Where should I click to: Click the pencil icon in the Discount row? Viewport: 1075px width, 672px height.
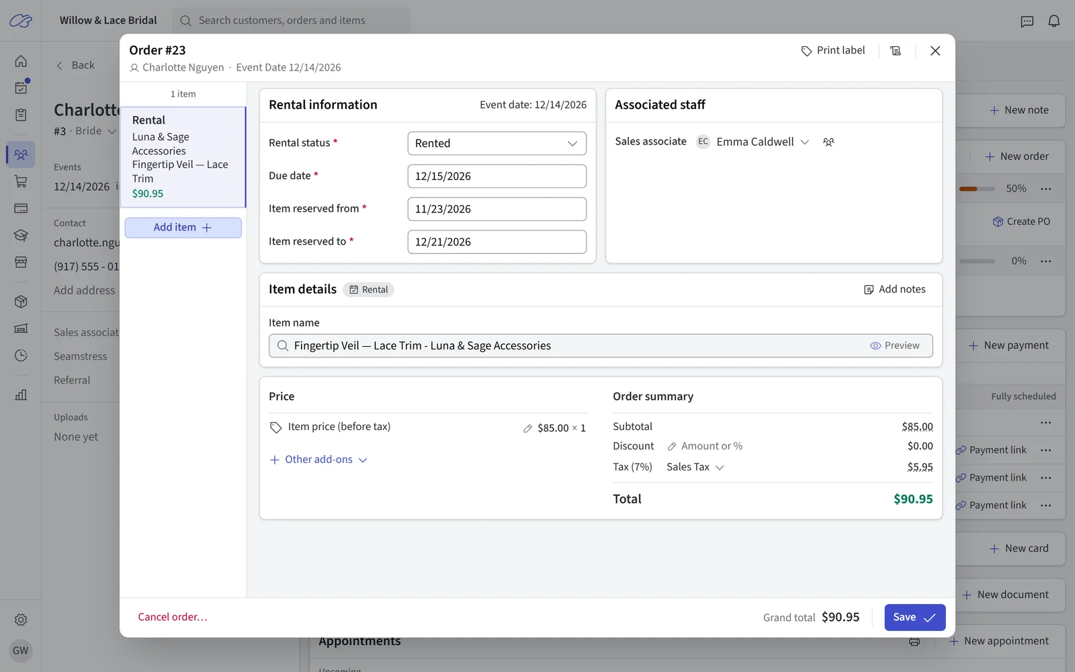point(671,447)
